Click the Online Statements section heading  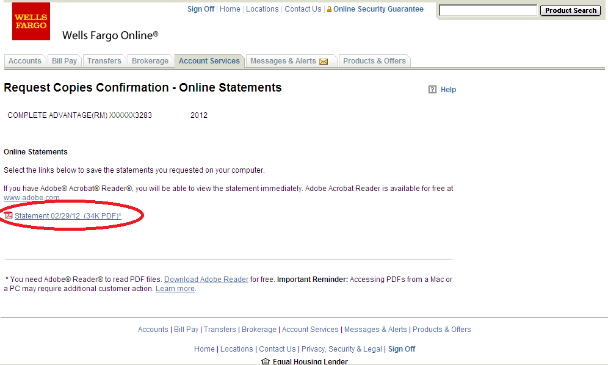click(35, 152)
